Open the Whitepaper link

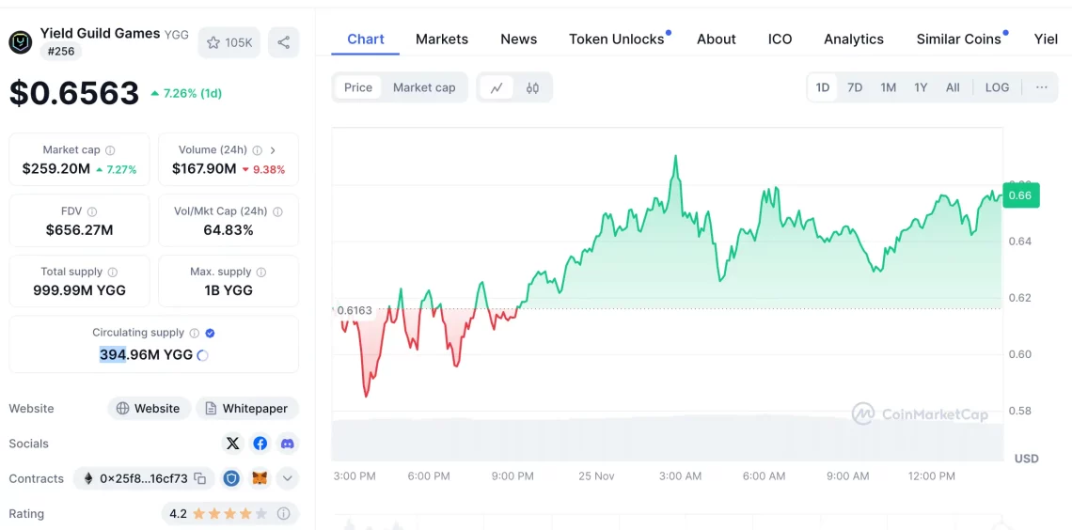(x=247, y=409)
